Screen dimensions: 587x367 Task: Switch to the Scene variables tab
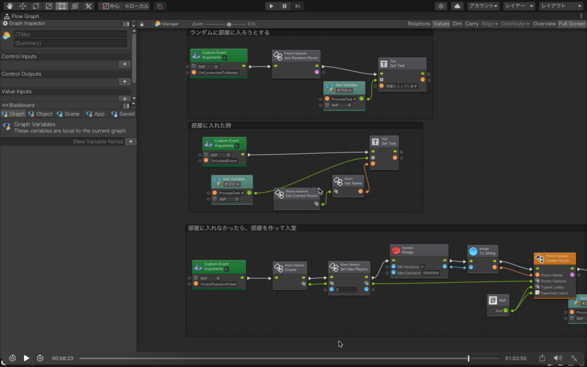(x=68, y=114)
